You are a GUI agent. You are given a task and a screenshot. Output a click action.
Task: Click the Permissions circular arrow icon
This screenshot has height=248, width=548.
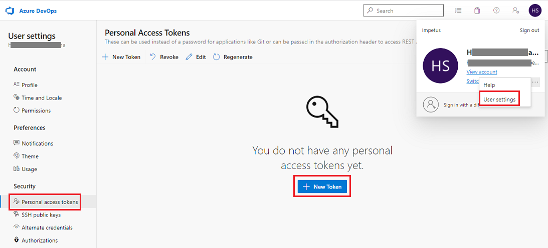(16, 110)
